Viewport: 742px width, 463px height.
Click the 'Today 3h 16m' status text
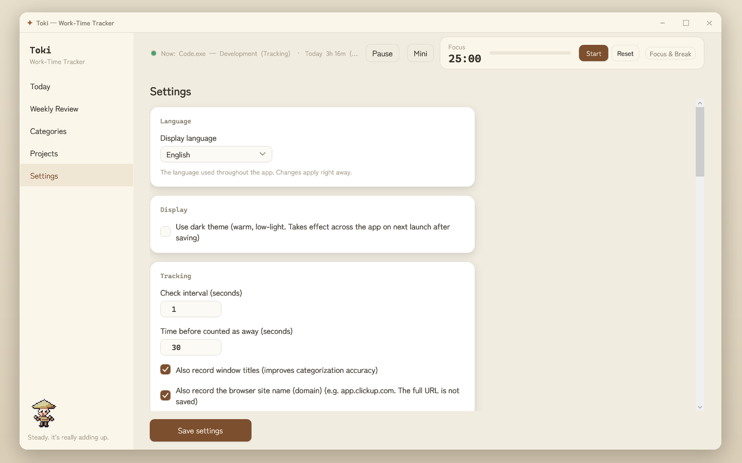(x=325, y=54)
